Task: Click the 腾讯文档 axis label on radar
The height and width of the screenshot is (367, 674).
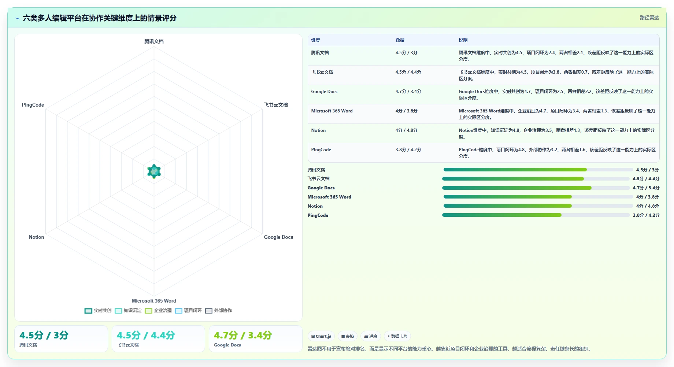Action: pyautogui.click(x=154, y=41)
